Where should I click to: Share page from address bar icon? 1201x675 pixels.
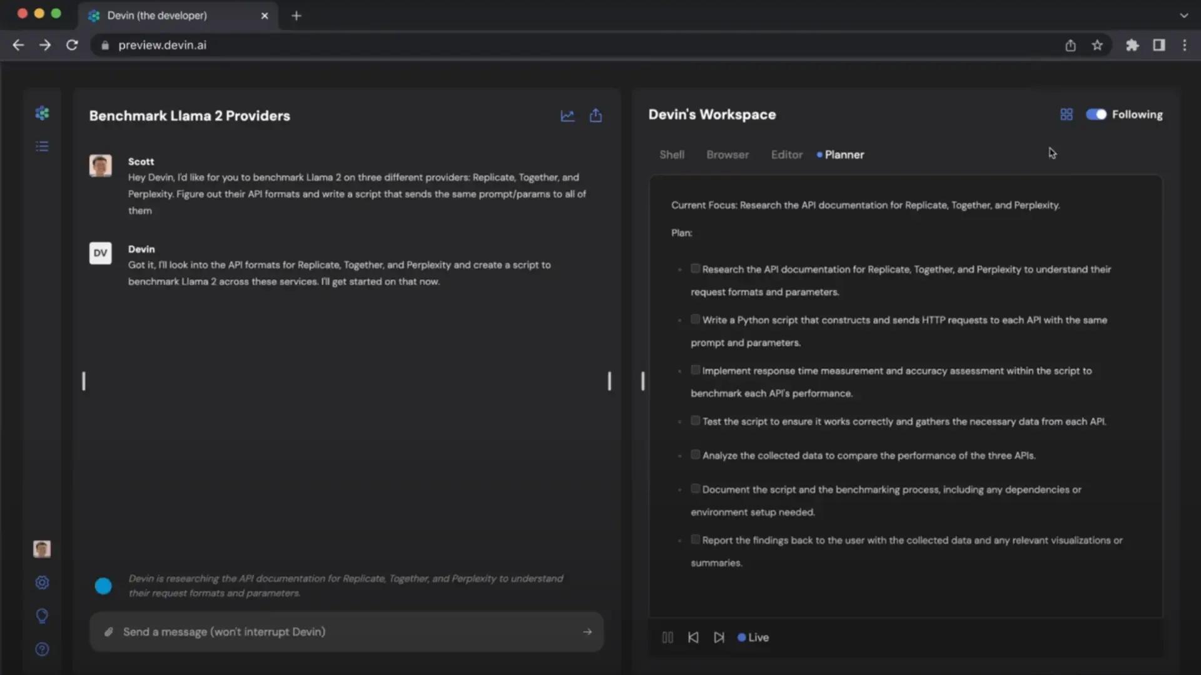click(x=1070, y=45)
